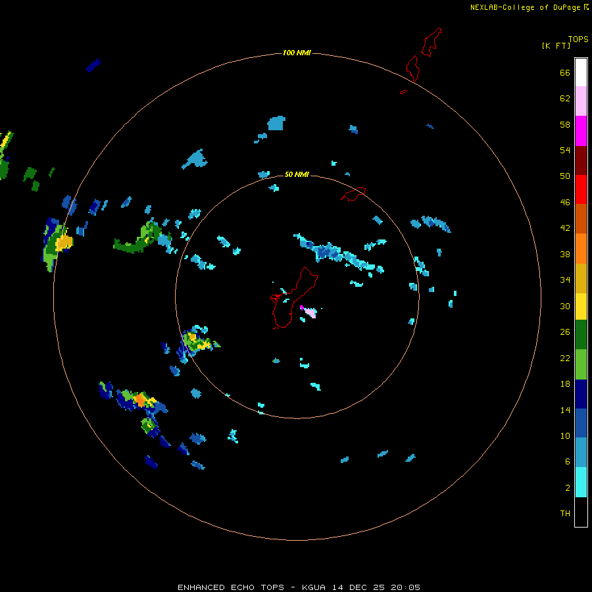Screen dimensions: 592x592
Task: Click the orange-topped storm cell in the southwest
Action: [141, 399]
